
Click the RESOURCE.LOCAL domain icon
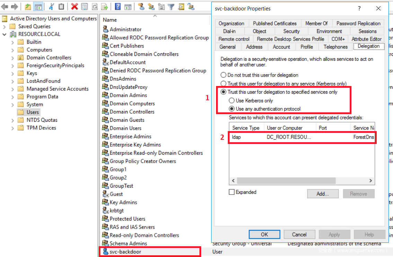[13, 34]
